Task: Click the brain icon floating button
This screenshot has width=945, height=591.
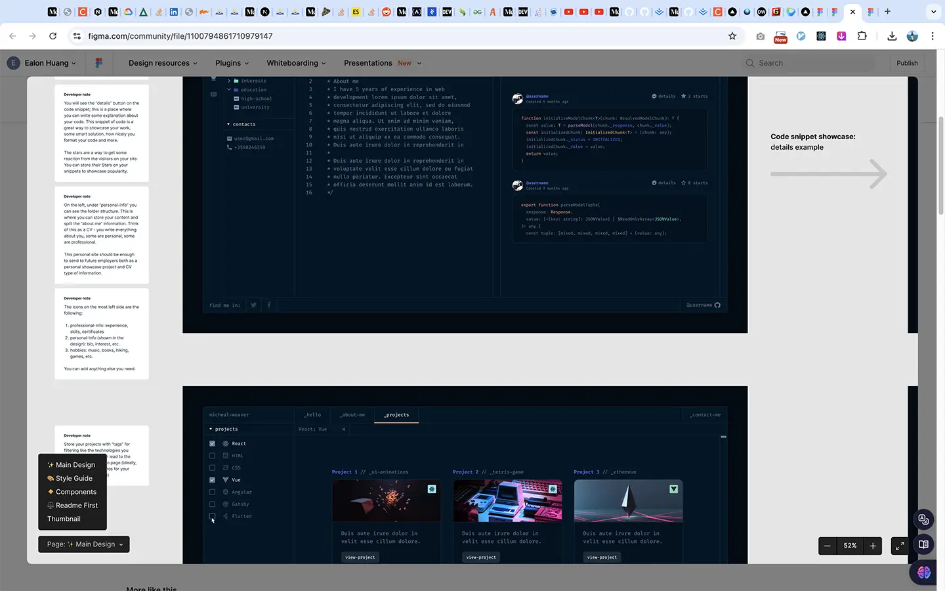Action: 924,573
